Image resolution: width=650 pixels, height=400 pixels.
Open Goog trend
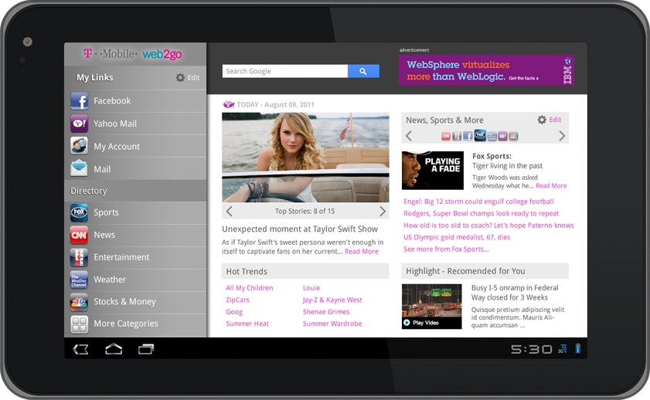tap(234, 312)
